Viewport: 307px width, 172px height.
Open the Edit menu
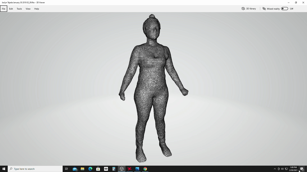click(x=11, y=9)
